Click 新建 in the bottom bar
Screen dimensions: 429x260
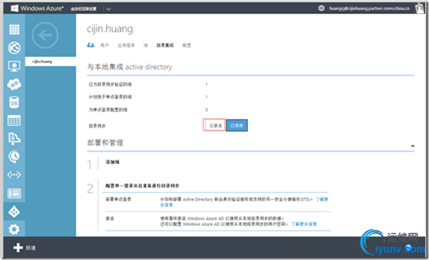[31, 248]
